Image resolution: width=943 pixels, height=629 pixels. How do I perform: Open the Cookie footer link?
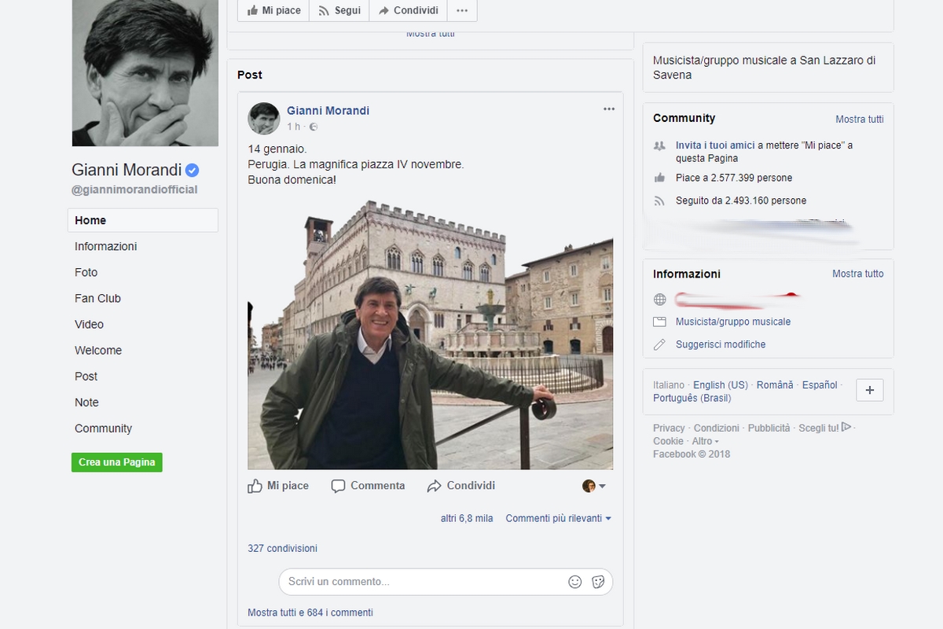(x=668, y=441)
